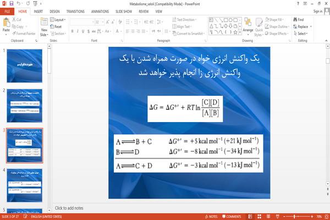The width and height of the screenshot is (330, 220).
Task: Toggle center text alignment
Action: point(133,31)
